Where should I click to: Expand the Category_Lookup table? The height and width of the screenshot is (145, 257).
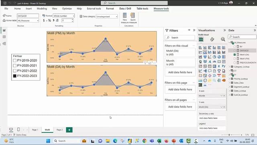[229, 67]
